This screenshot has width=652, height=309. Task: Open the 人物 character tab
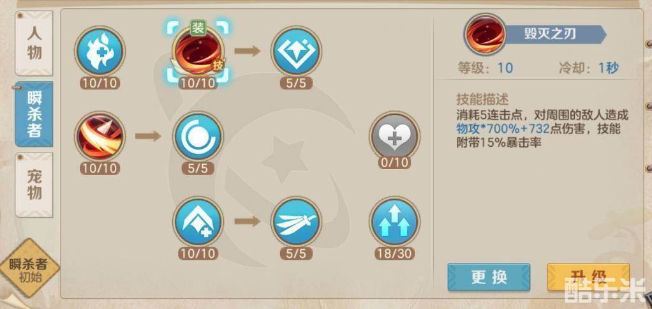tap(34, 43)
